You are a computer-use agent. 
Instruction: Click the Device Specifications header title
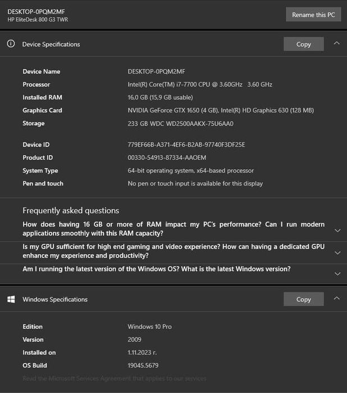click(51, 44)
